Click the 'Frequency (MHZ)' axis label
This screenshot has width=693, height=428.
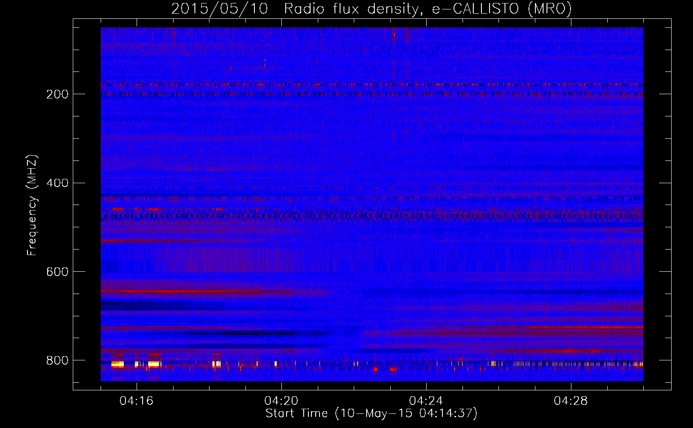[32, 205]
